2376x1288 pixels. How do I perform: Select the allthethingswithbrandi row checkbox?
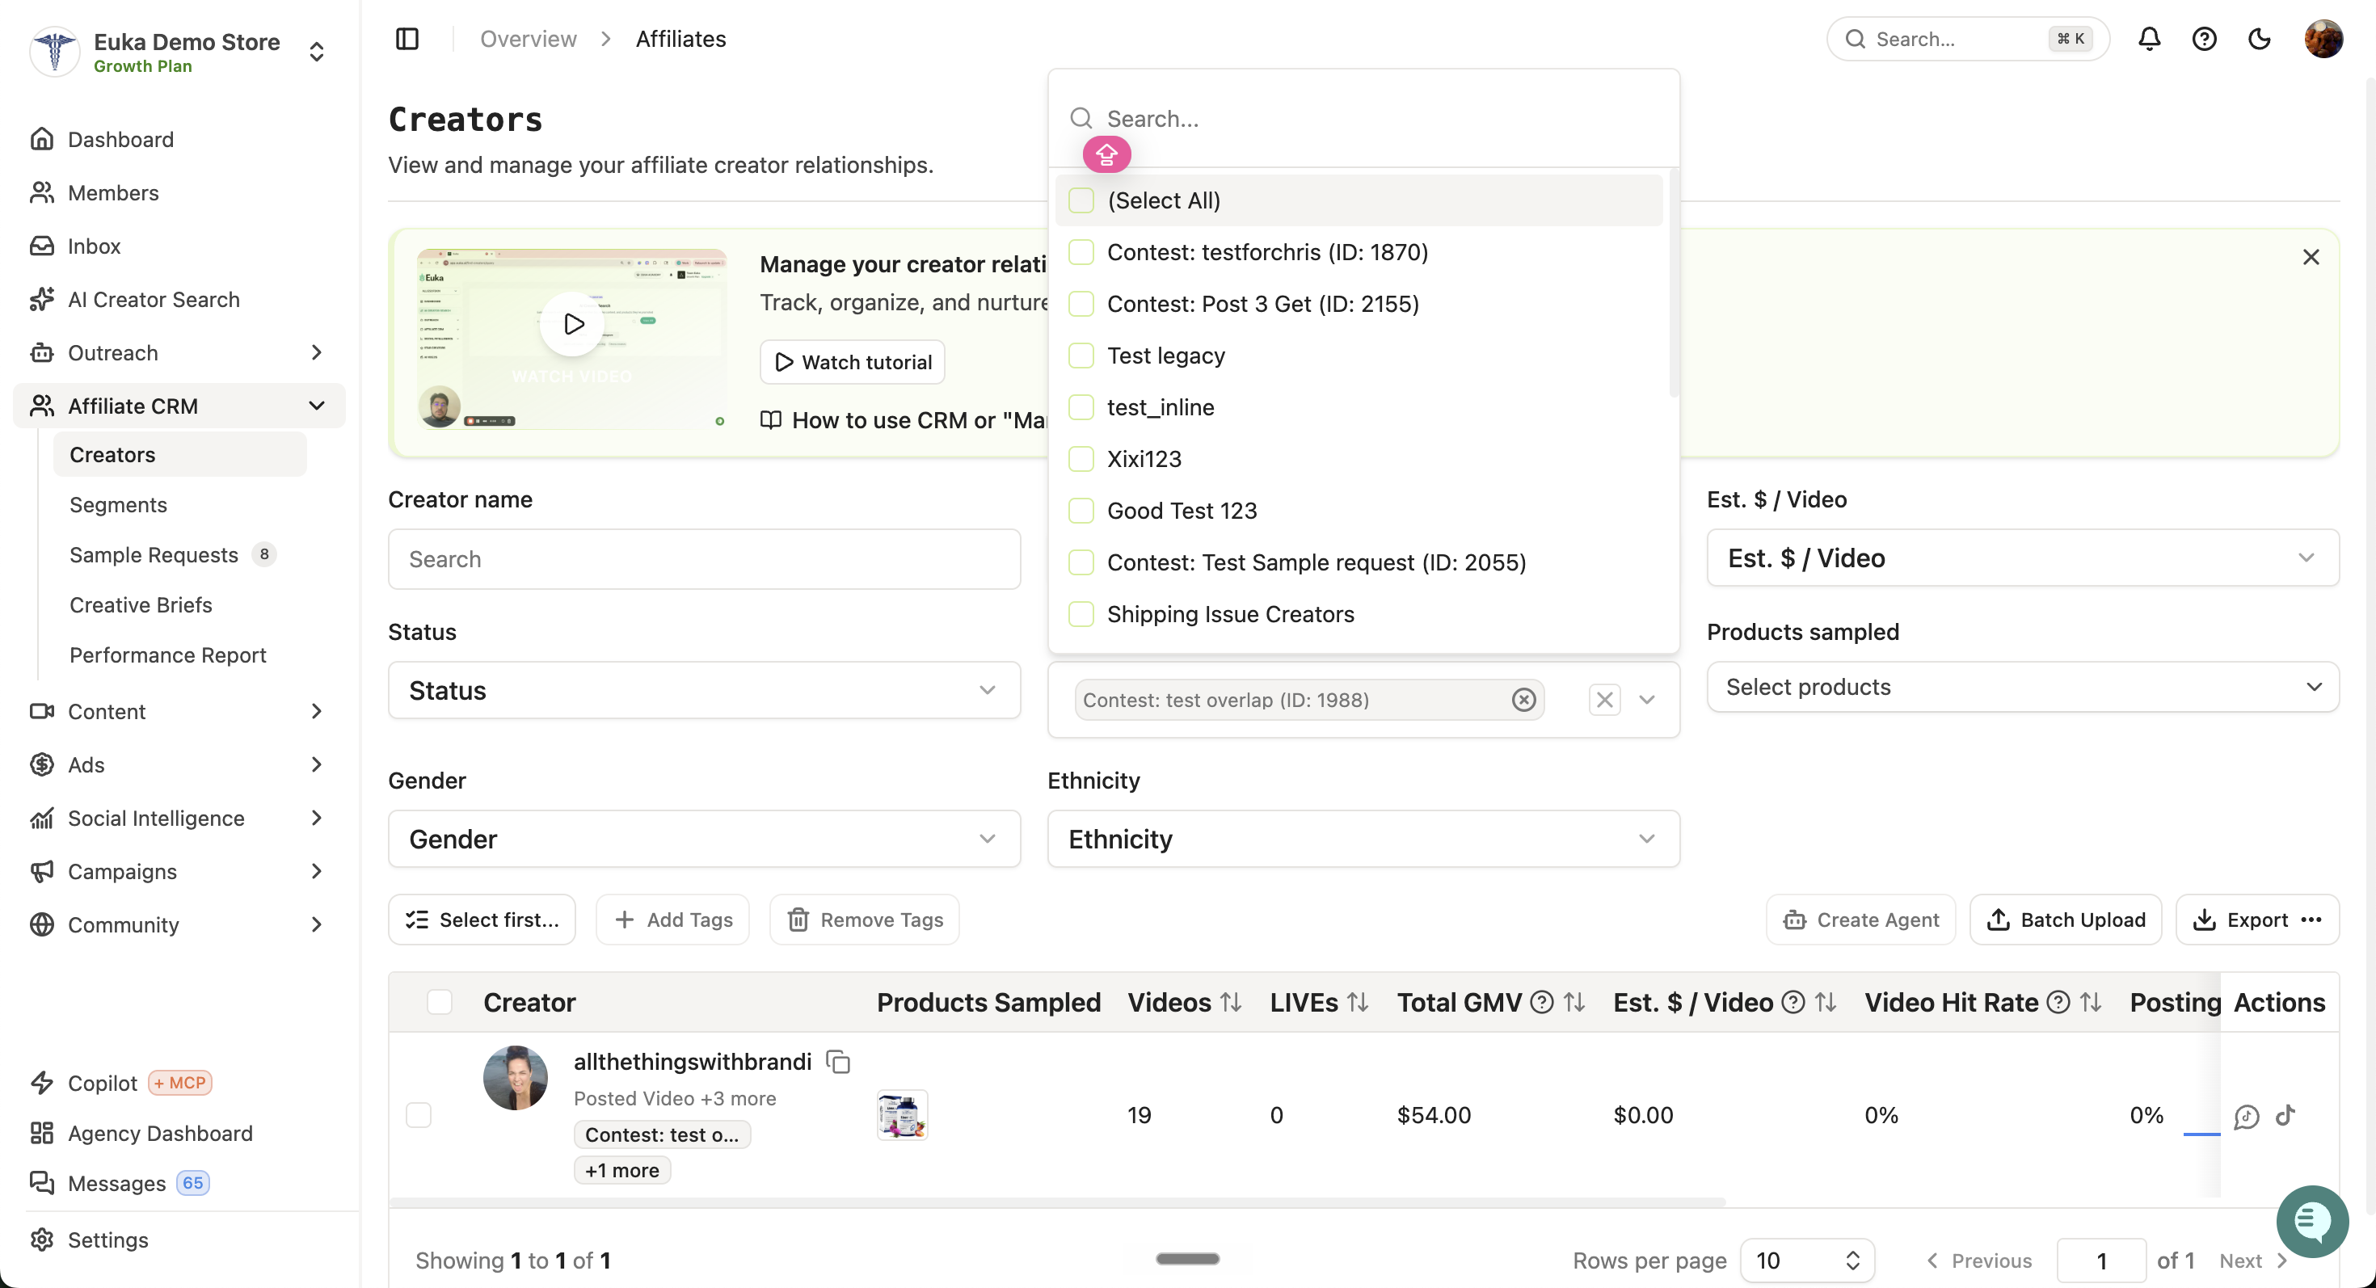pos(419,1114)
